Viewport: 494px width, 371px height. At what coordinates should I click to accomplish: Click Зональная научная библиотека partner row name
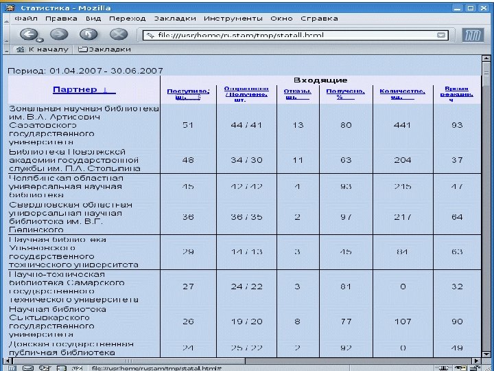pos(84,125)
